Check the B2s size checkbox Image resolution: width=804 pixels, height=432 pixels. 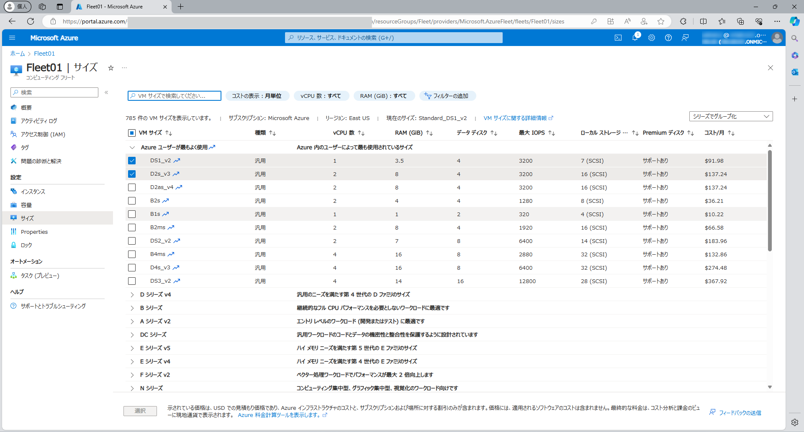click(x=132, y=201)
